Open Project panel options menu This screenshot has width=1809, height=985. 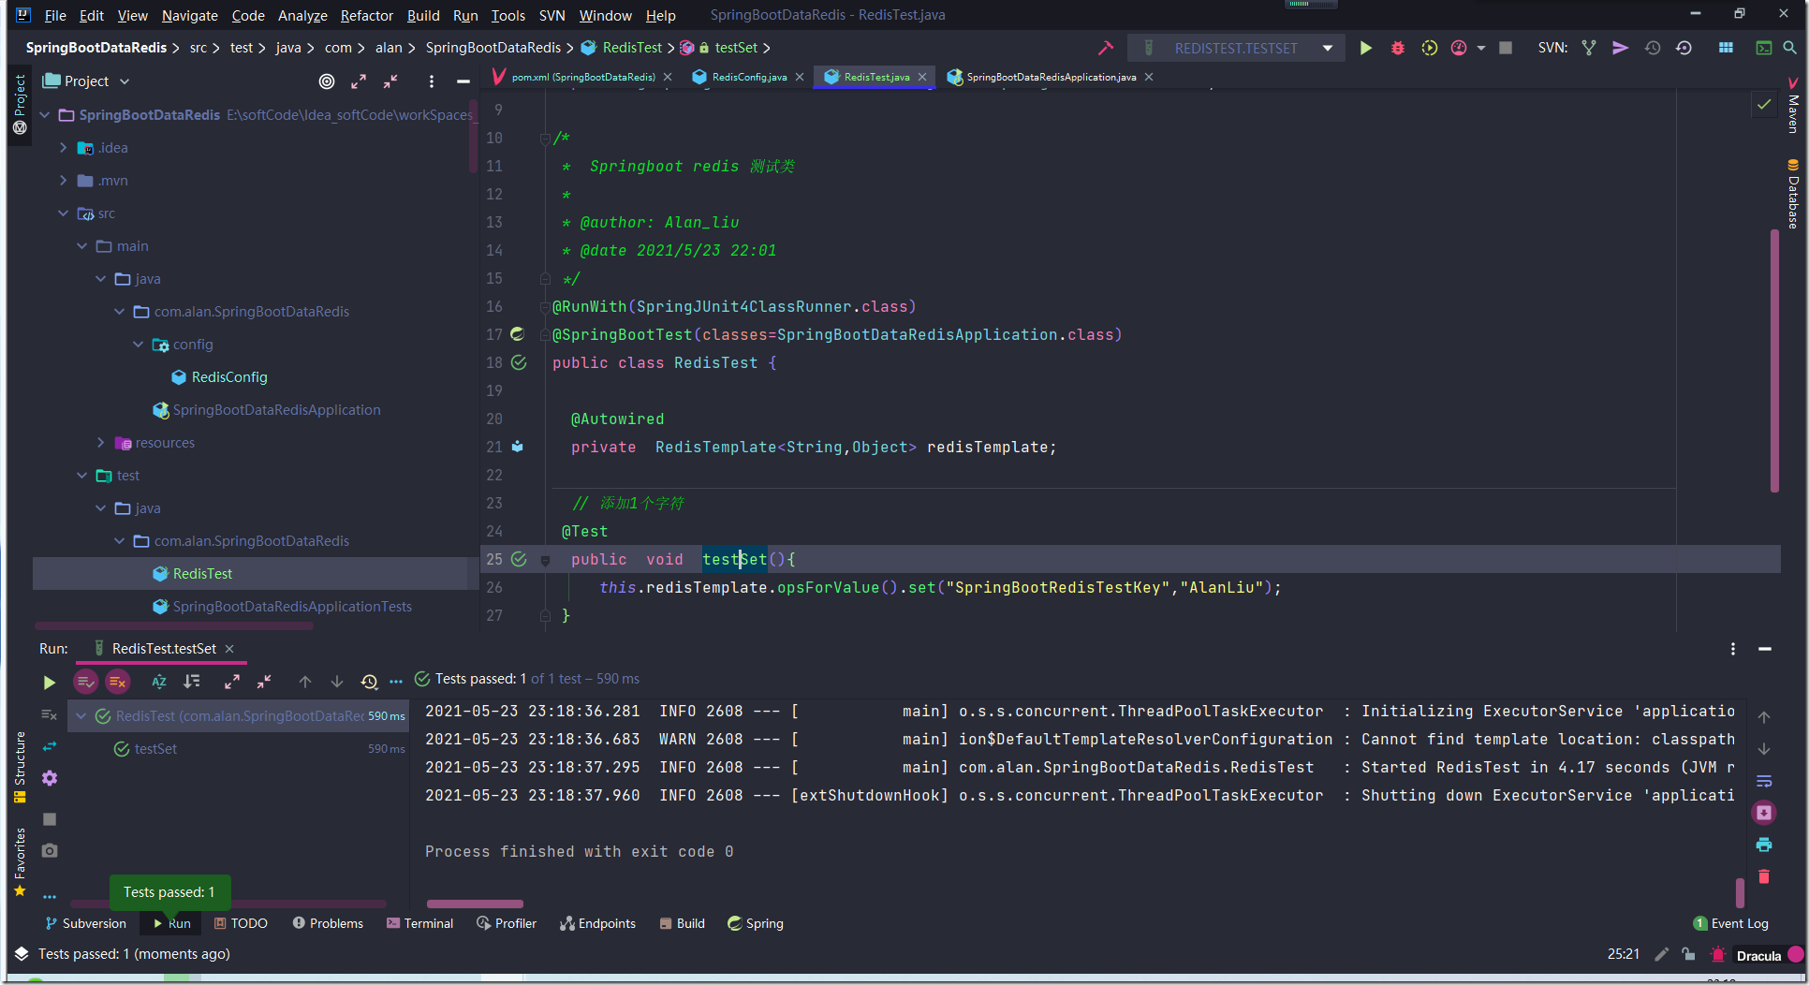tap(431, 81)
